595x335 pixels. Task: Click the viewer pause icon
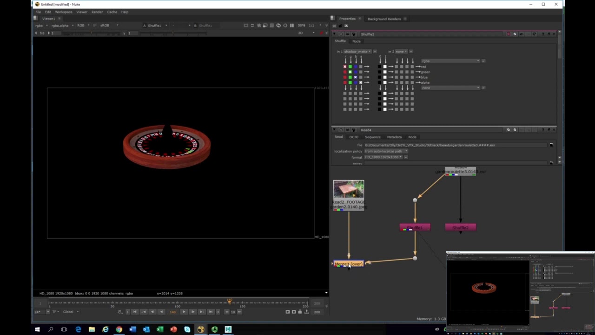(292, 25)
